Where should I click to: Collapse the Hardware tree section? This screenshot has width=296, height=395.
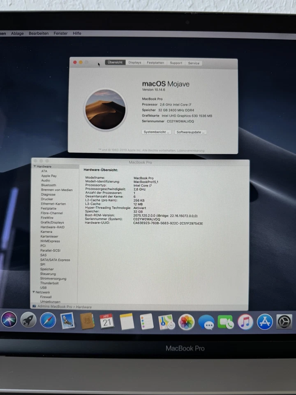tap(35, 166)
